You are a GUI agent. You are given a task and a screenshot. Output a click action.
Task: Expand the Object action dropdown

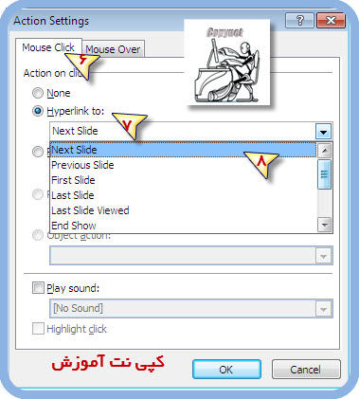click(x=323, y=256)
